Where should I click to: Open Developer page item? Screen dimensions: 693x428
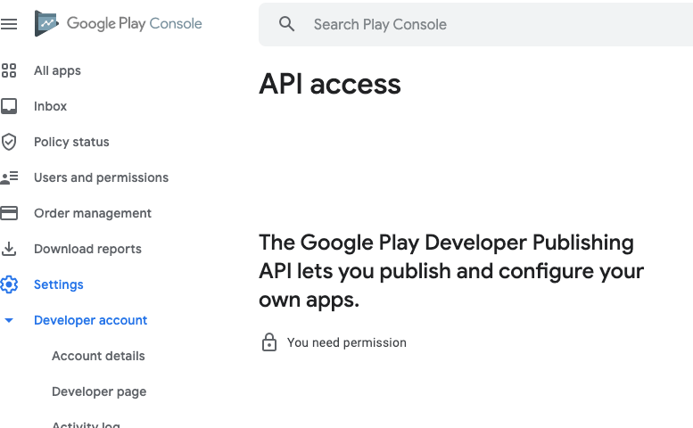[99, 391]
